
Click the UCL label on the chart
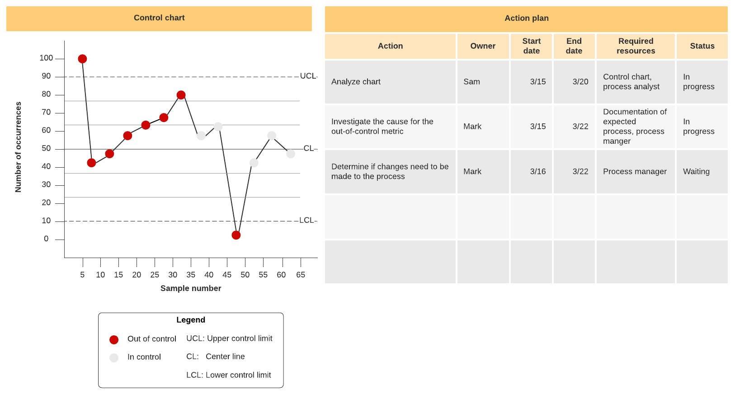tap(308, 76)
